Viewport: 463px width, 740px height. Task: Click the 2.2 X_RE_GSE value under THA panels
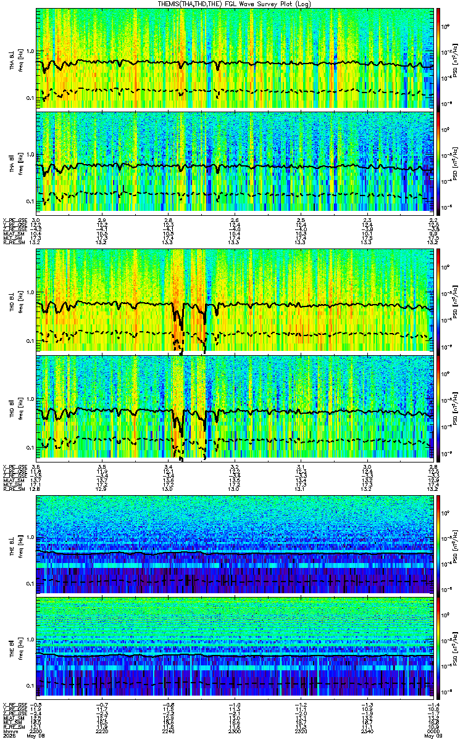tap(433, 220)
